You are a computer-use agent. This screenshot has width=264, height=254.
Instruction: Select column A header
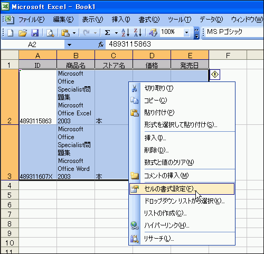click(x=37, y=55)
